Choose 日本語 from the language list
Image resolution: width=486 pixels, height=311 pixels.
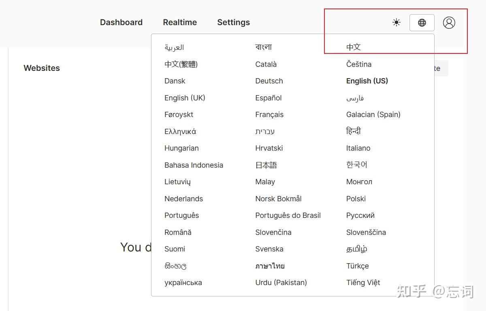click(x=266, y=165)
